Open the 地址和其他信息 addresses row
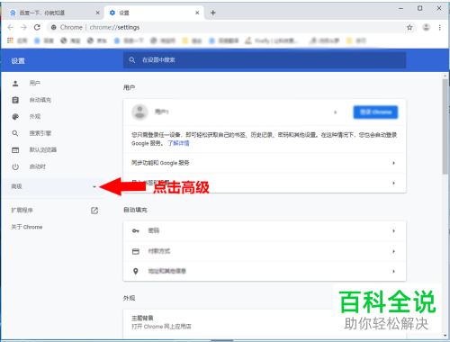The width and height of the screenshot is (450, 342). point(265,271)
